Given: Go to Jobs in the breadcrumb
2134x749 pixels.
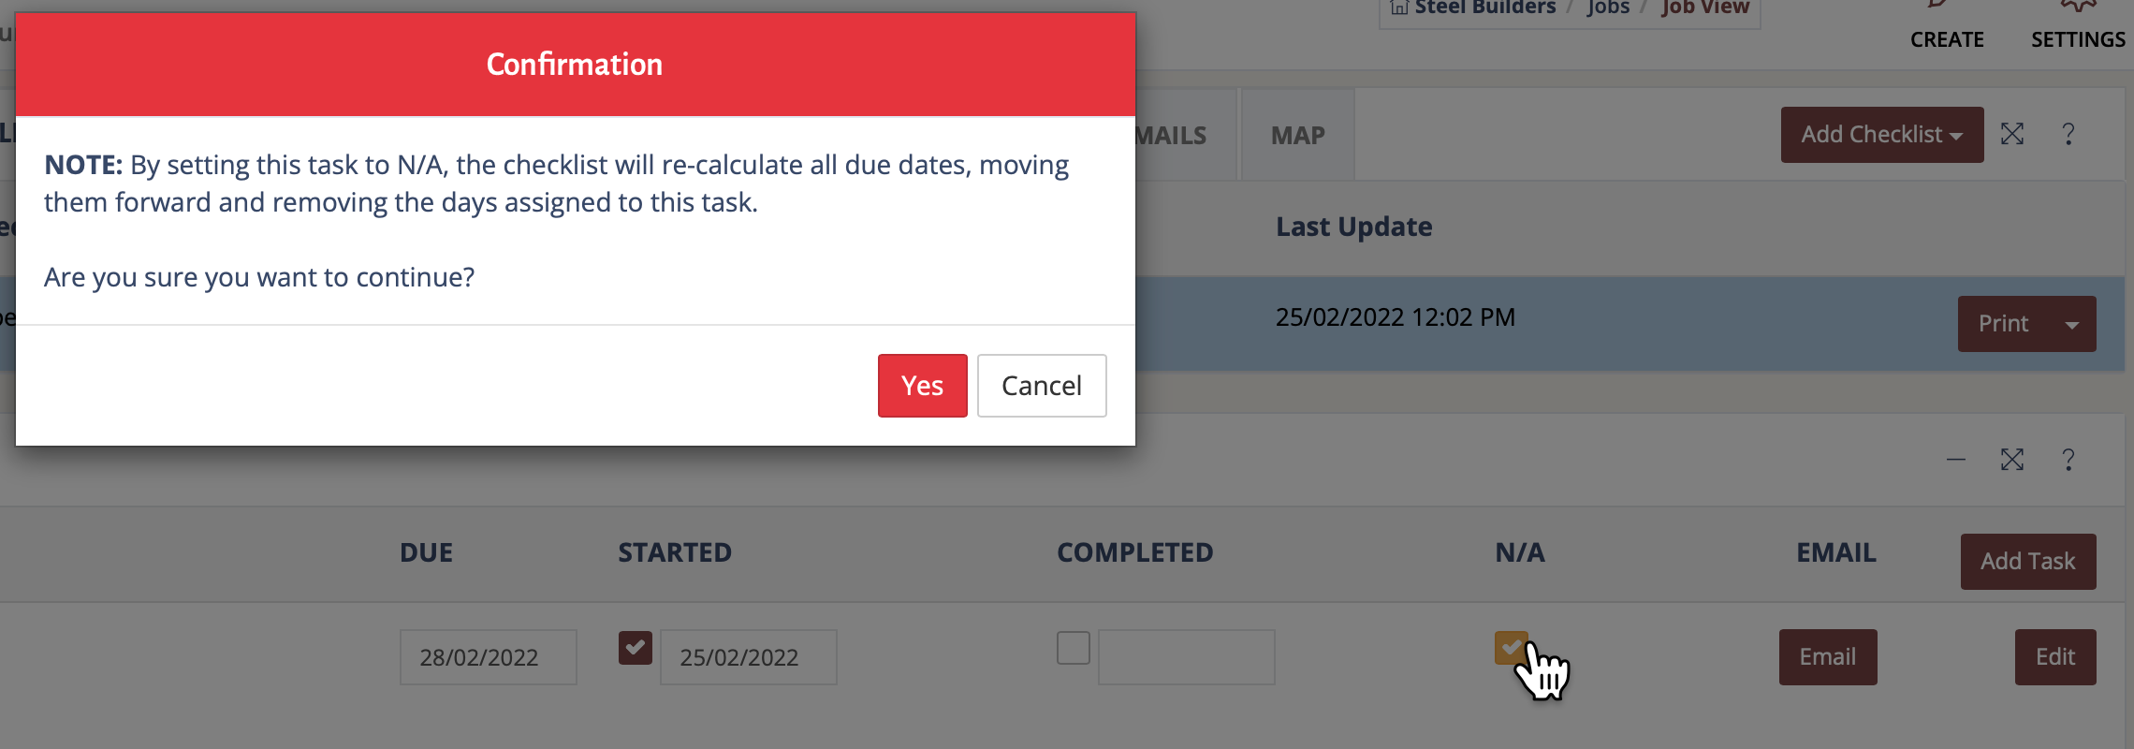Looking at the screenshot, I should 1608,7.
